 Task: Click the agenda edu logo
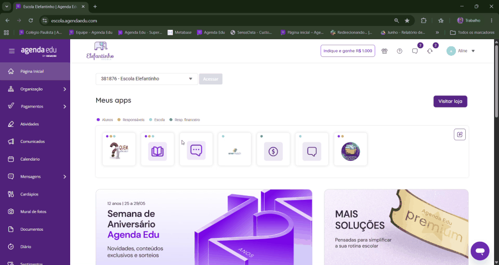tap(39, 51)
